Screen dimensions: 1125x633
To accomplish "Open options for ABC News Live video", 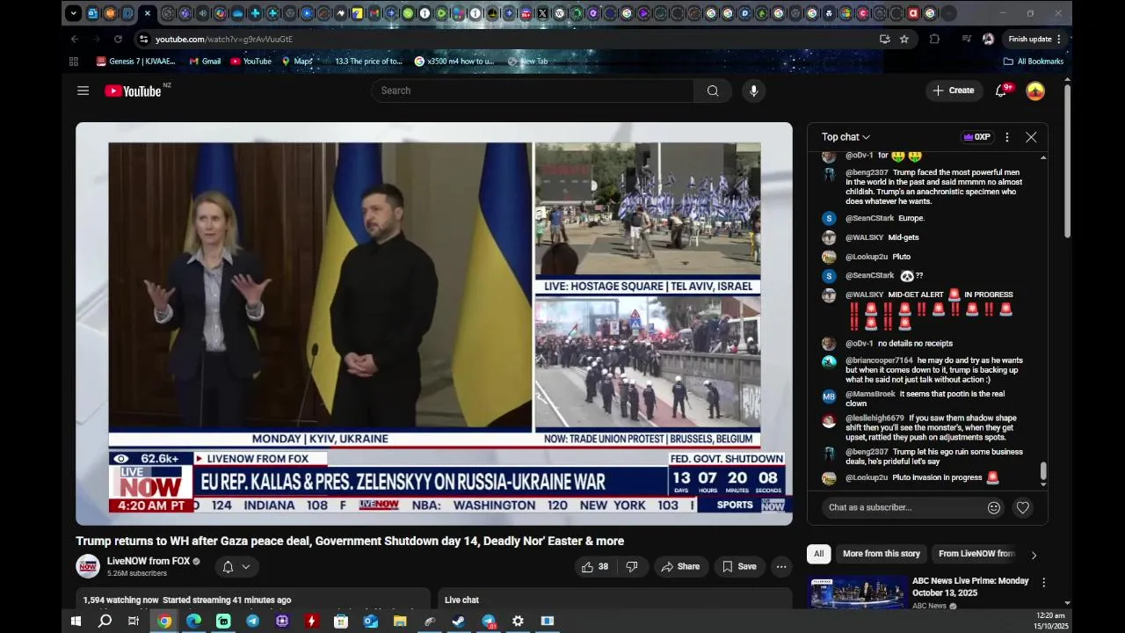I will 1043,582.
